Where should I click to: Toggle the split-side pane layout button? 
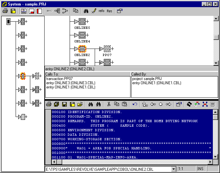tap(39, 11)
